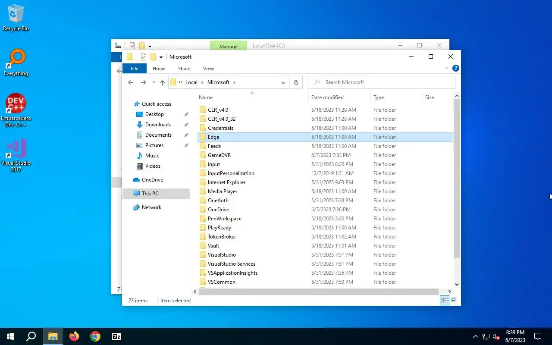This screenshot has height=345, width=552.
Task: Open the Action Center notifications icon
Action: tap(538, 336)
